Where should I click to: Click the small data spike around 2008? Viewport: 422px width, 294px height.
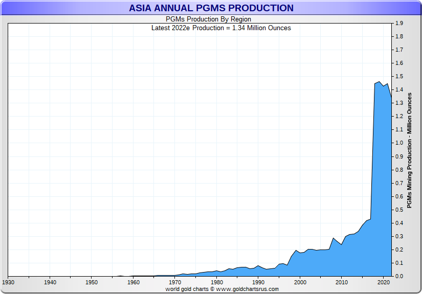(x=334, y=238)
